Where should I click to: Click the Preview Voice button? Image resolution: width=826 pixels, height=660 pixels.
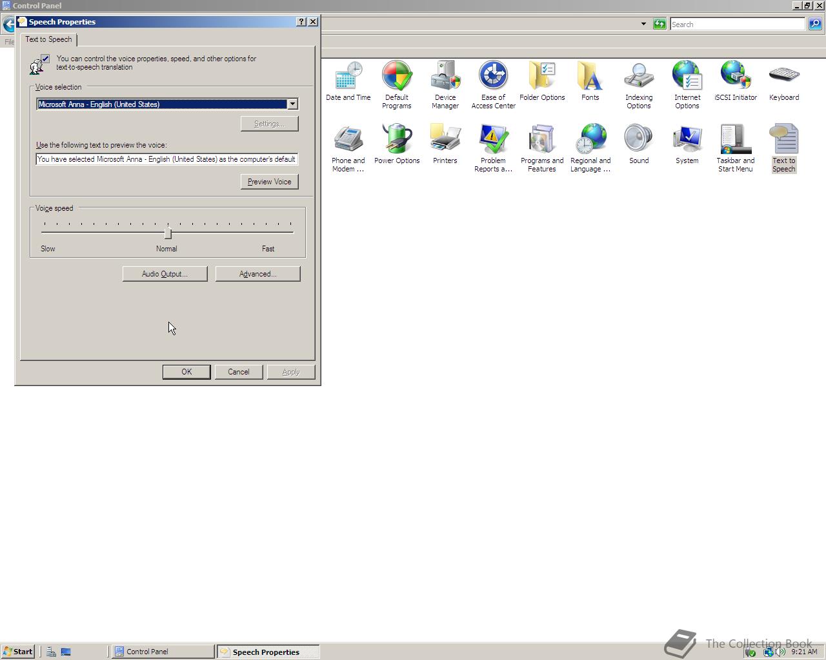point(270,182)
